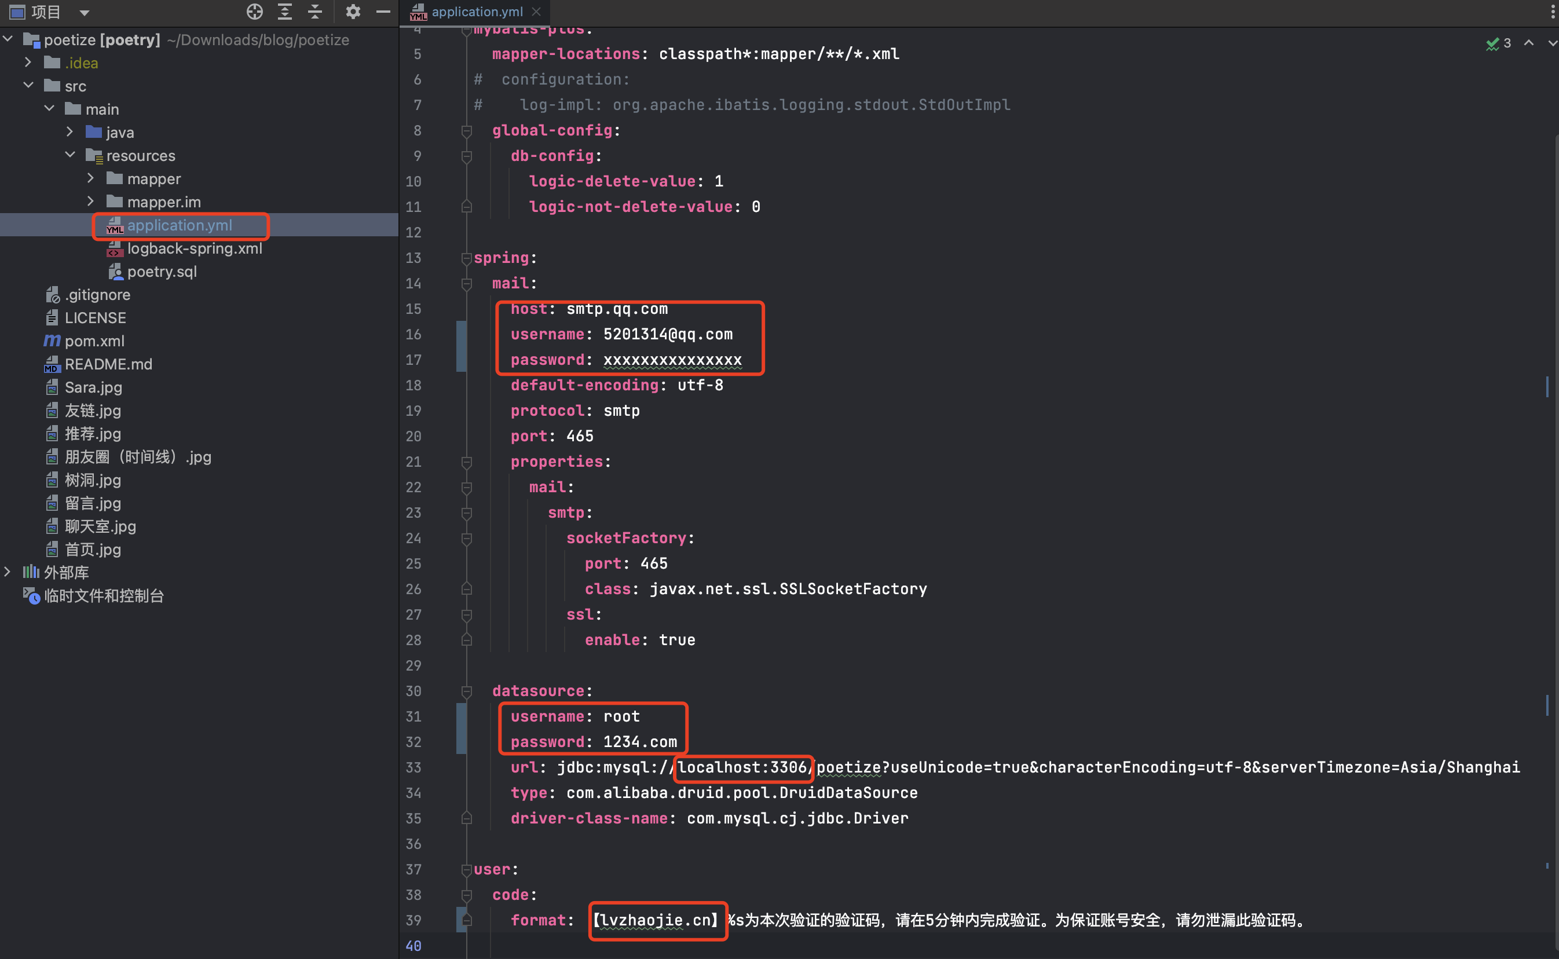
Task: Click line number 33 in the gutter
Action: pos(413,767)
